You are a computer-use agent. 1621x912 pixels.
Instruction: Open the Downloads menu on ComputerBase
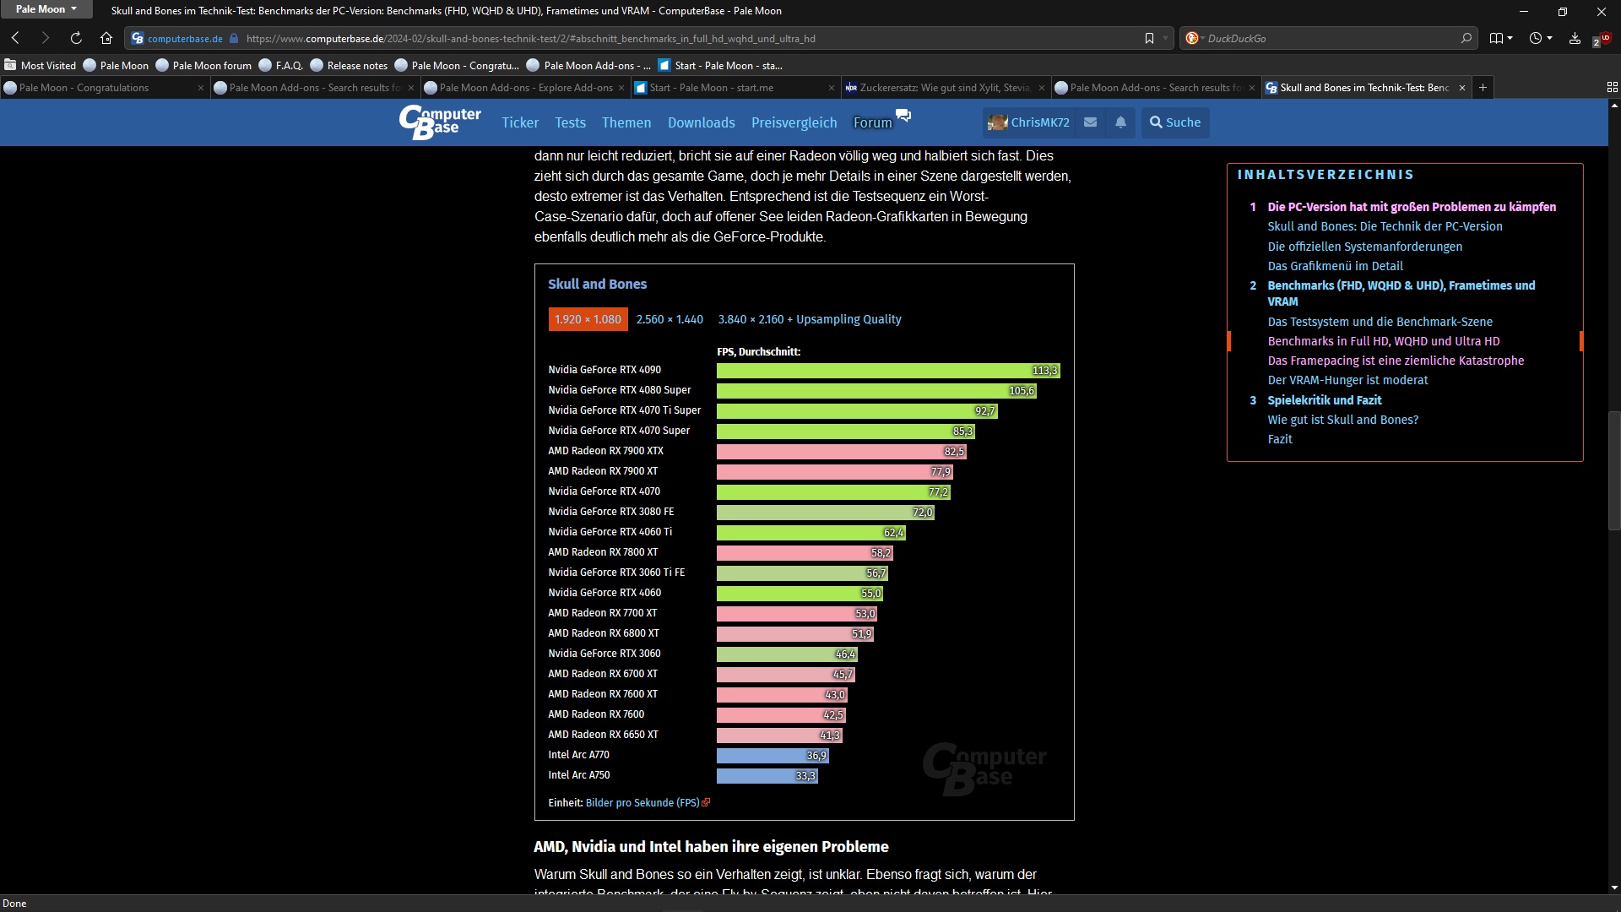pyautogui.click(x=701, y=122)
